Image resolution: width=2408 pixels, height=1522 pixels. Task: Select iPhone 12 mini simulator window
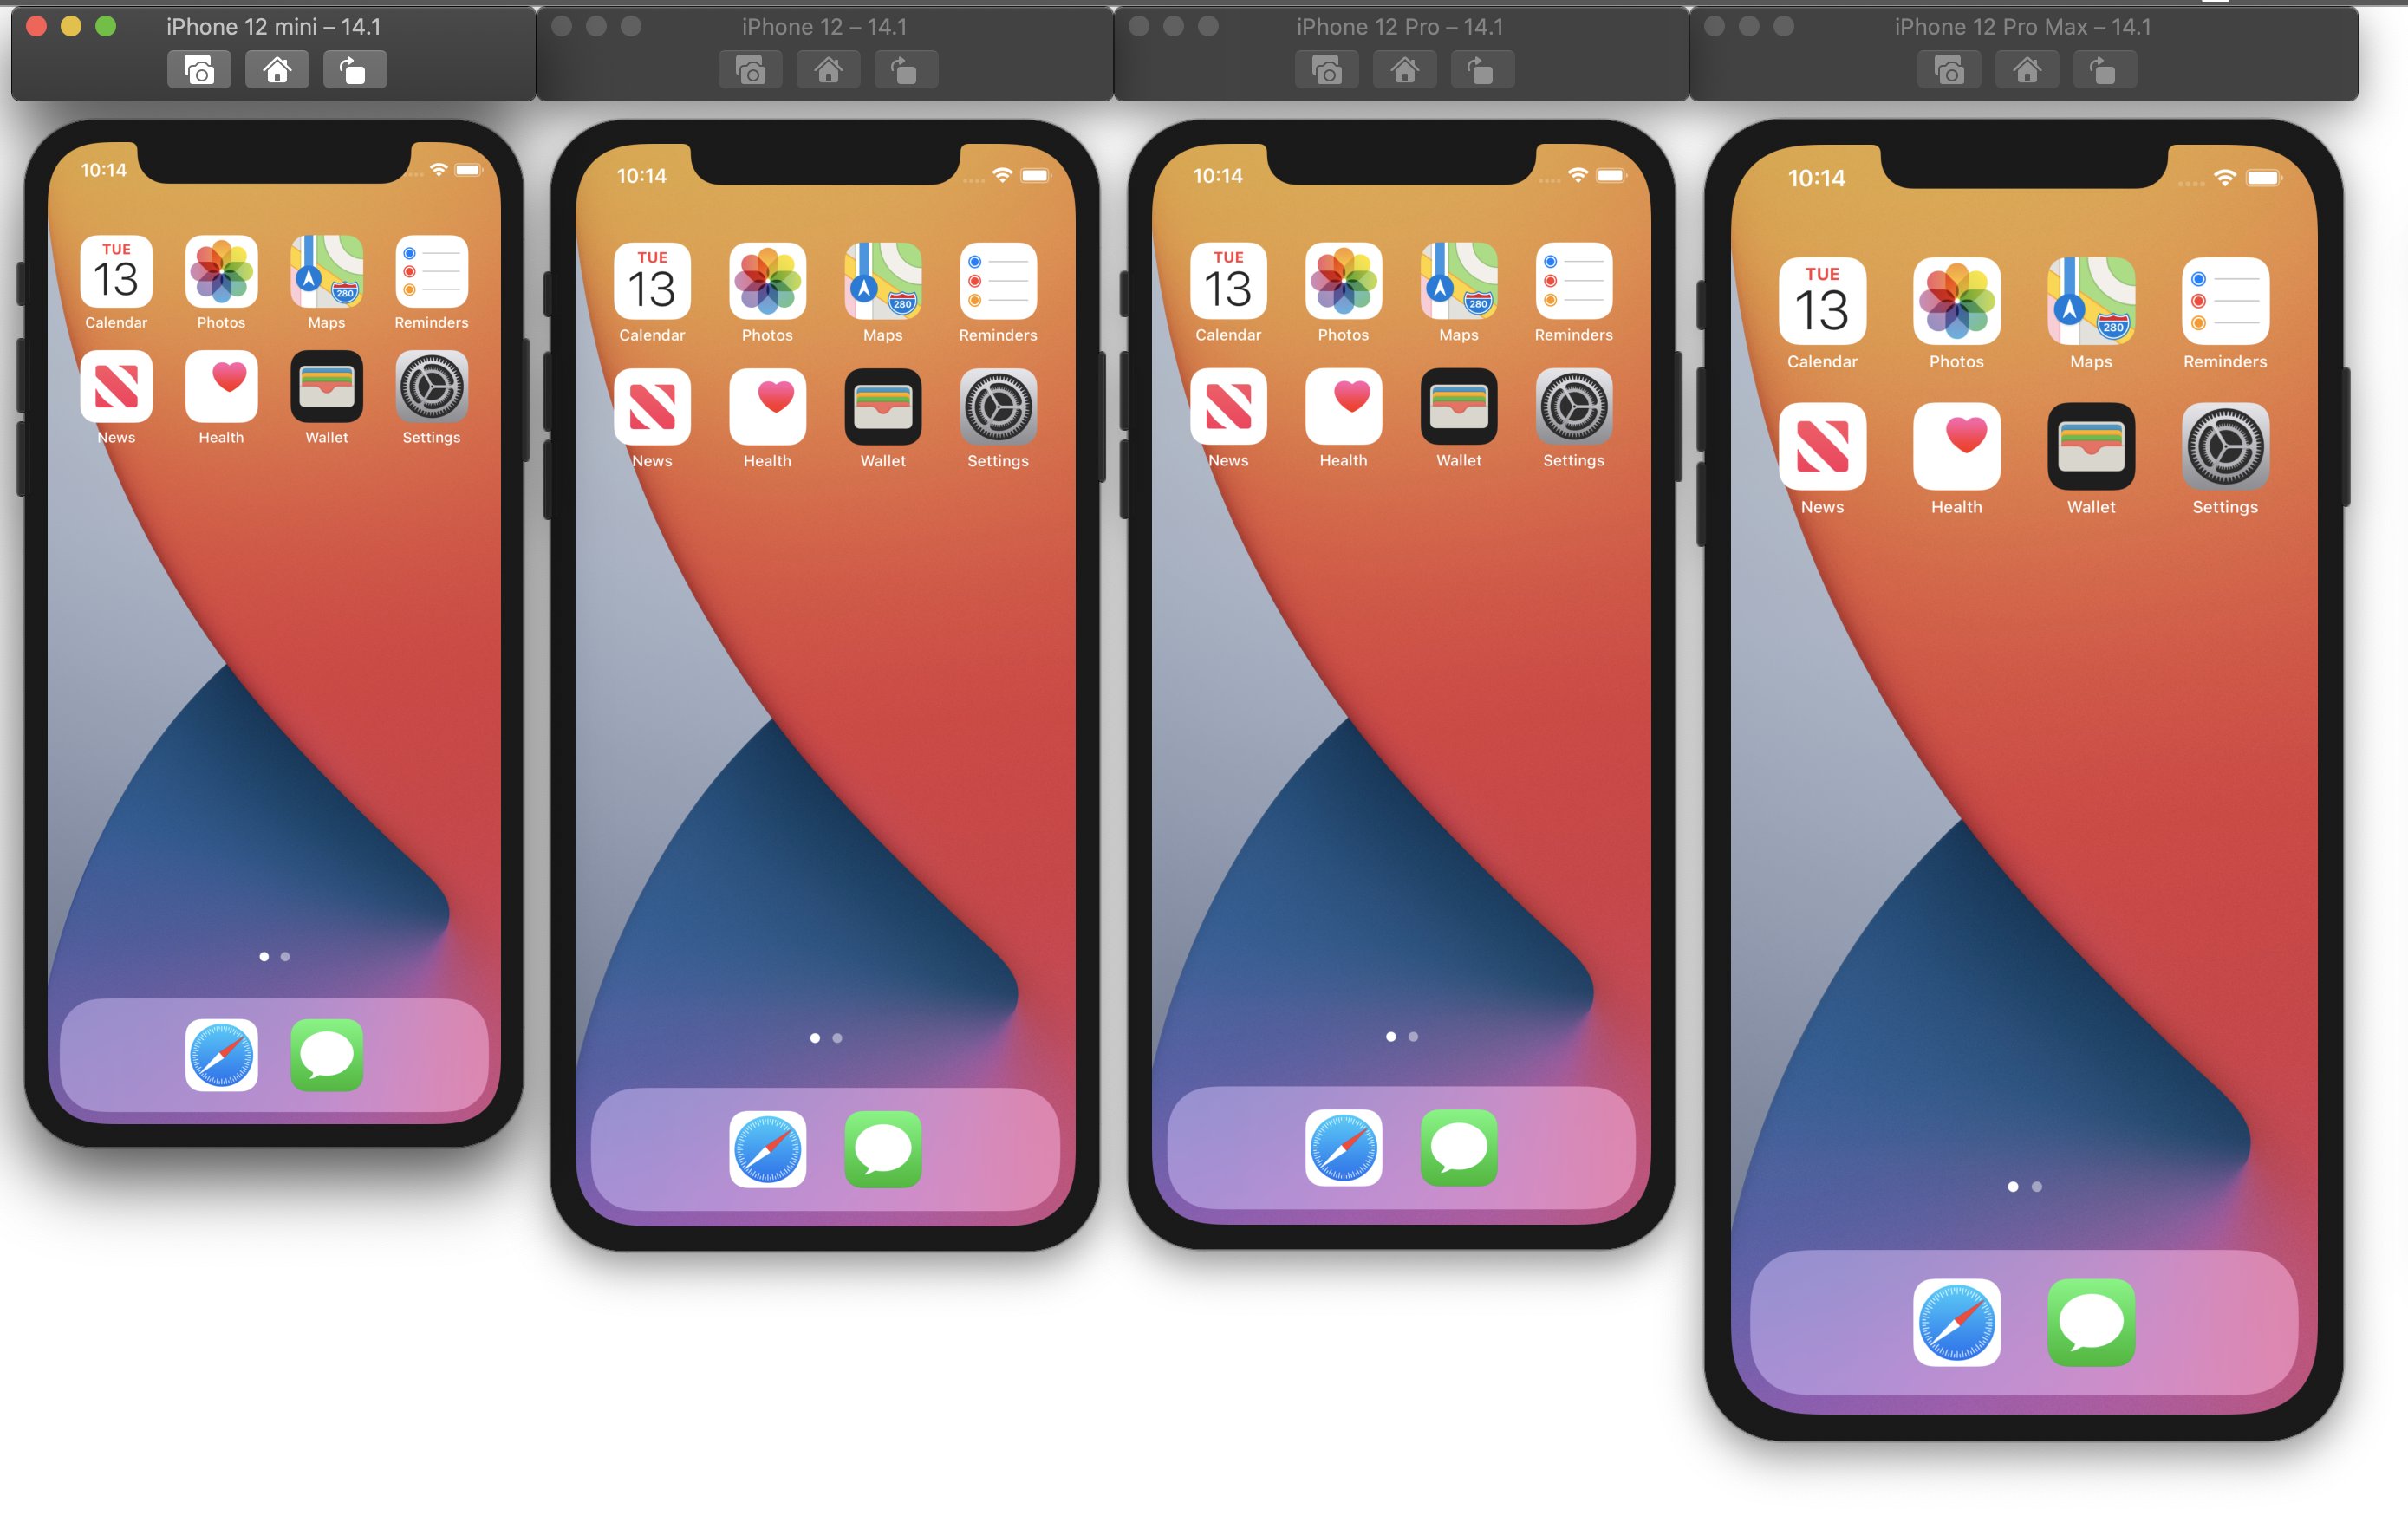coord(272,24)
